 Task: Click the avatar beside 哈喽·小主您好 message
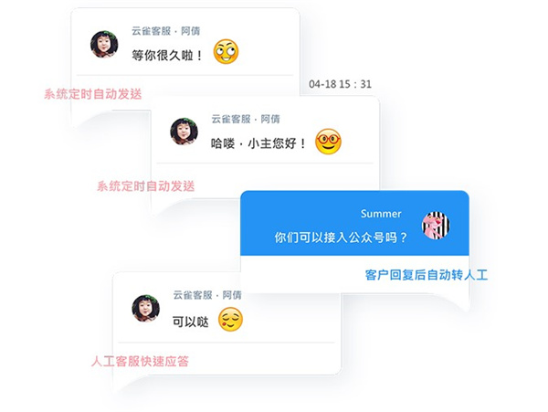click(184, 132)
